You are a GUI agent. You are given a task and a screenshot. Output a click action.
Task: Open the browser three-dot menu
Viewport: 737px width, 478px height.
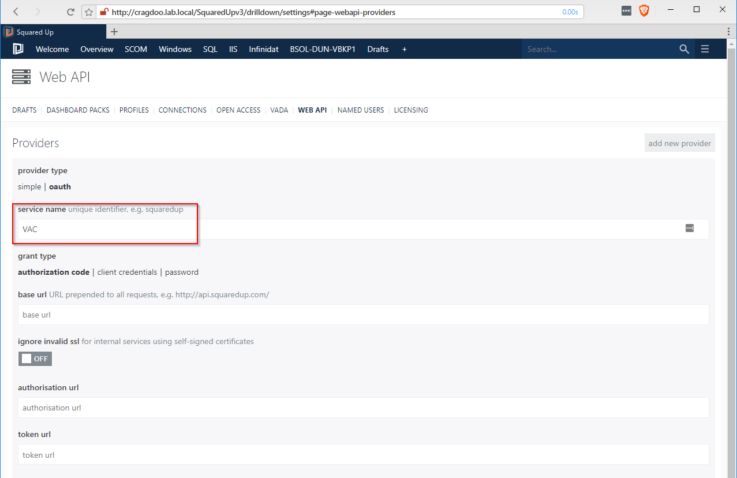coord(729,32)
